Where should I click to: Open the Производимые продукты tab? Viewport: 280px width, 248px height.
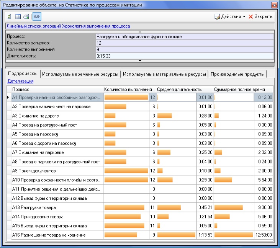237,73
